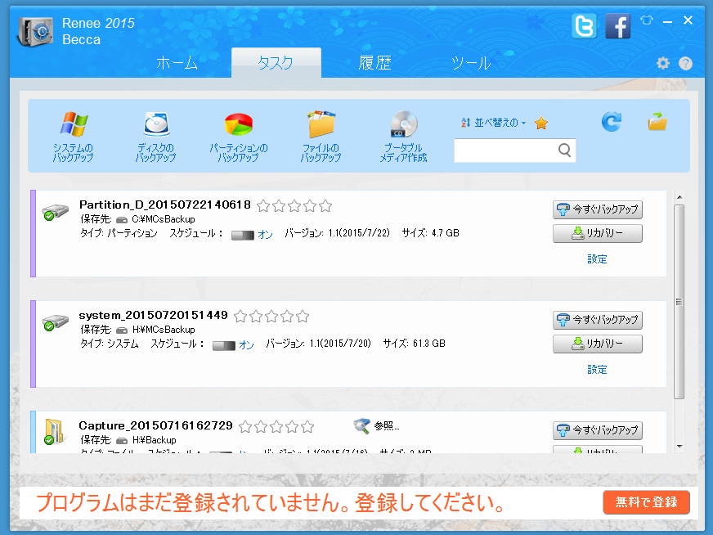Select the Capture_20150716162729 task title

pos(155,426)
